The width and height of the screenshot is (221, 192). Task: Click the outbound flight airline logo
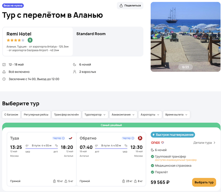click(70, 138)
